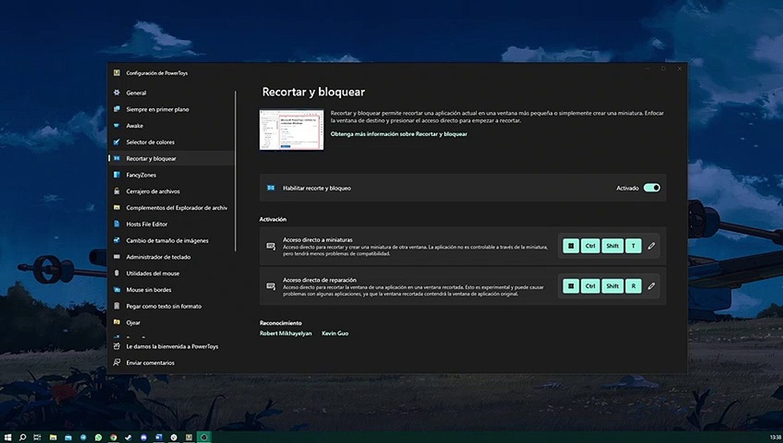
Task: Open Word from the taskbar
Action: [158, 437]
